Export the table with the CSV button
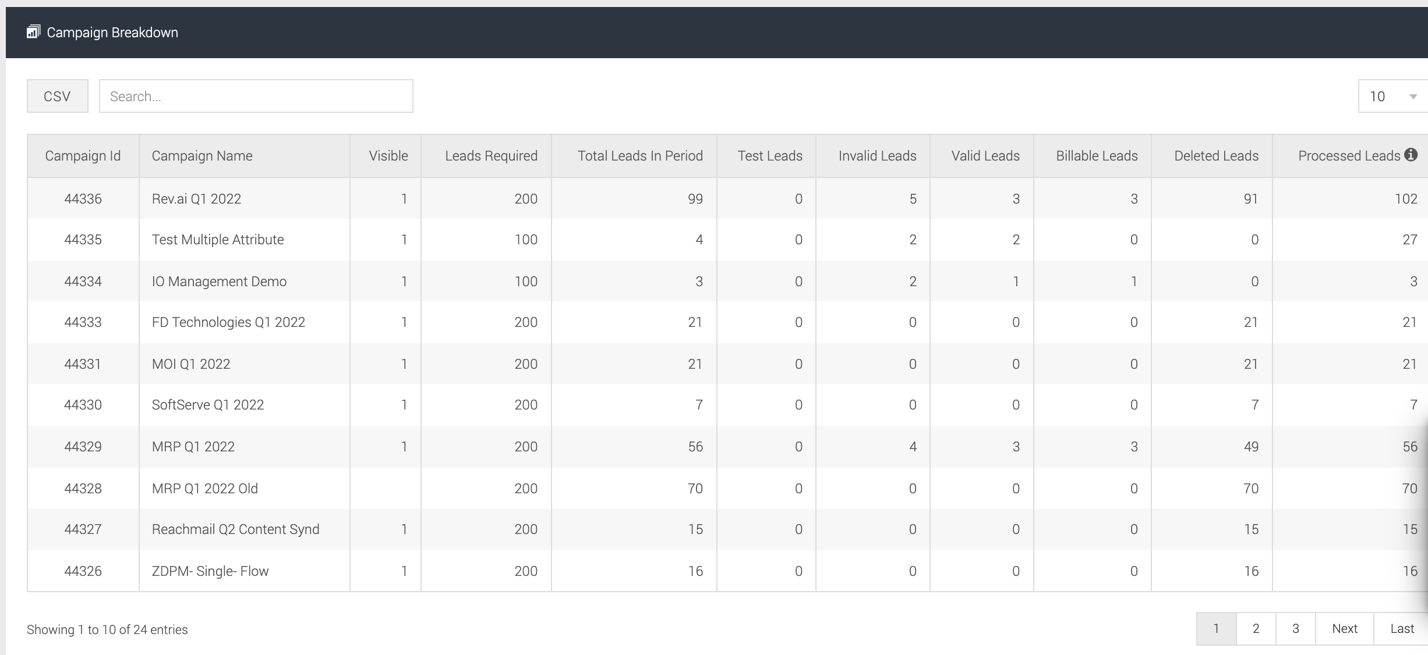The image size is (1428, 655). 57,96
